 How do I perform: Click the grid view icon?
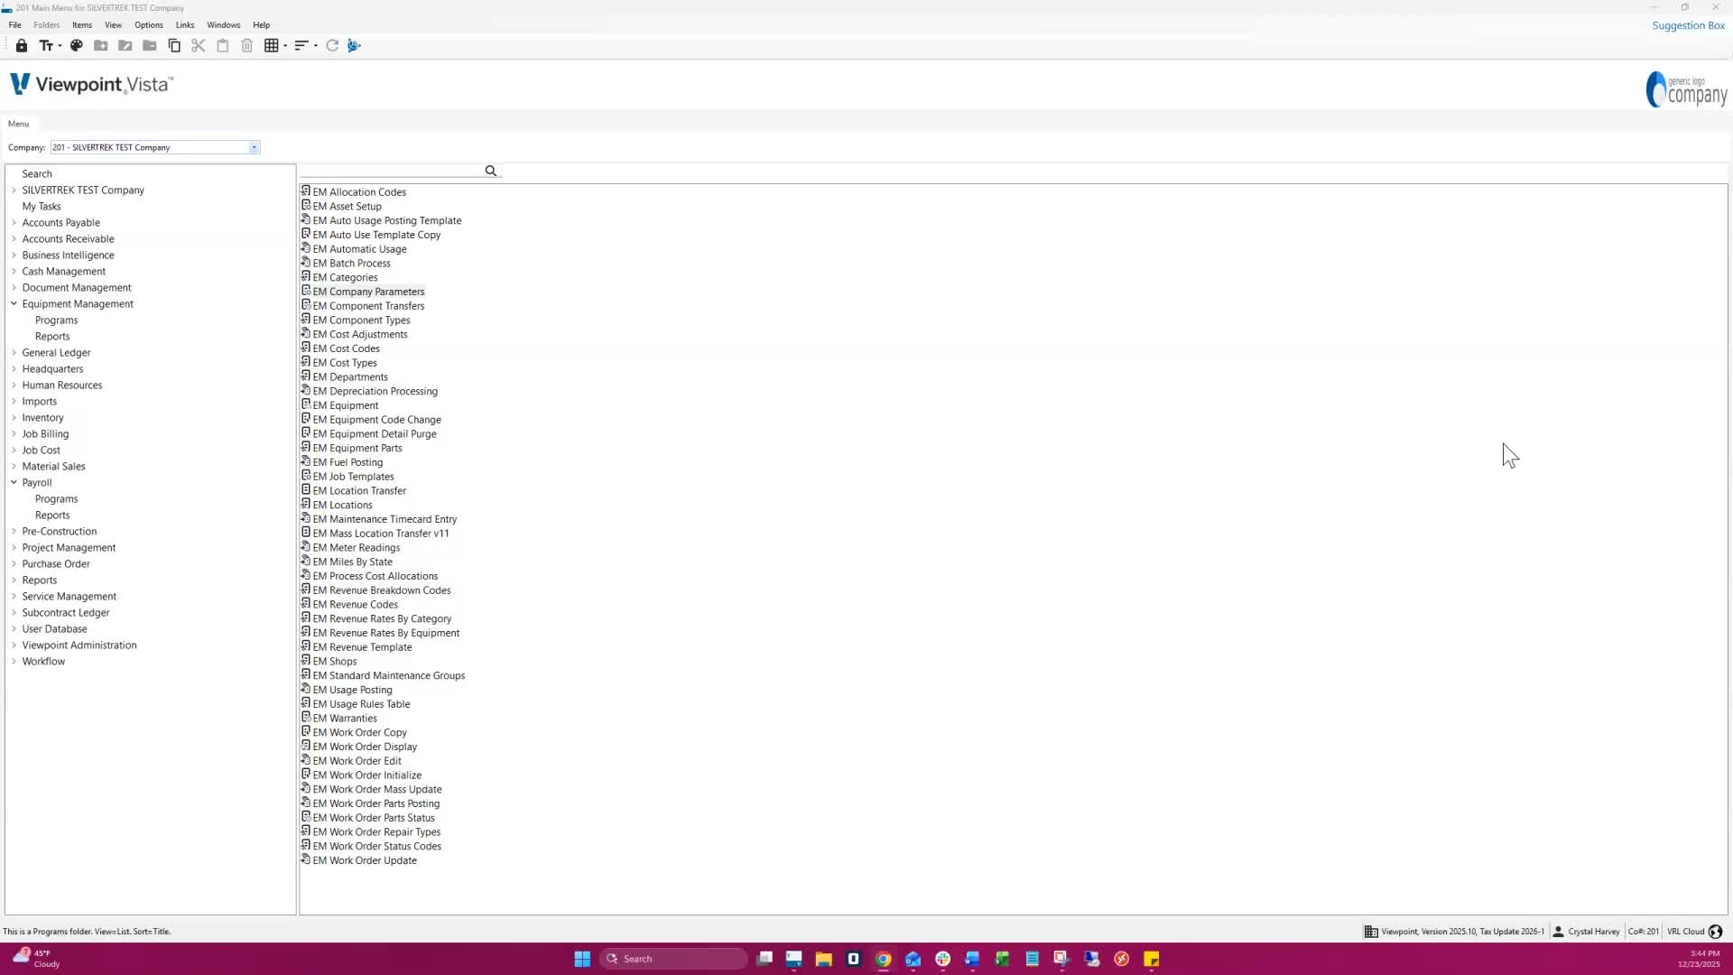271,45
